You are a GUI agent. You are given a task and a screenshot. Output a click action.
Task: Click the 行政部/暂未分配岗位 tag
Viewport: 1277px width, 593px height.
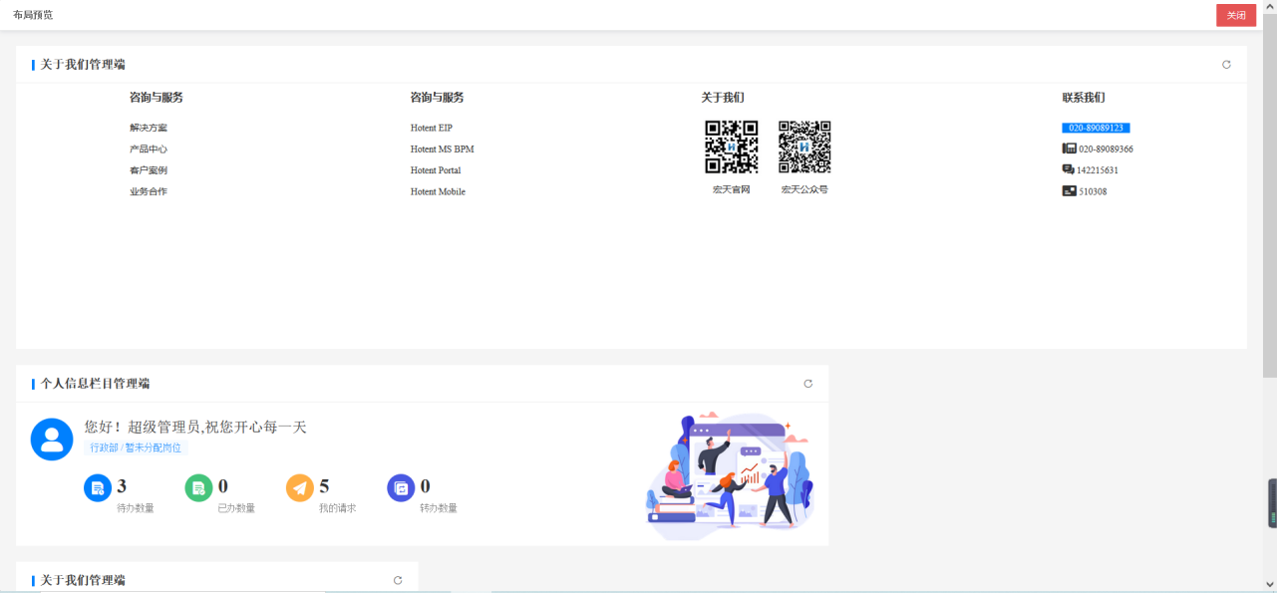pos(137,447)
